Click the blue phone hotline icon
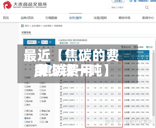The height and width of the screenshot is (128, 156). (131, 1)
